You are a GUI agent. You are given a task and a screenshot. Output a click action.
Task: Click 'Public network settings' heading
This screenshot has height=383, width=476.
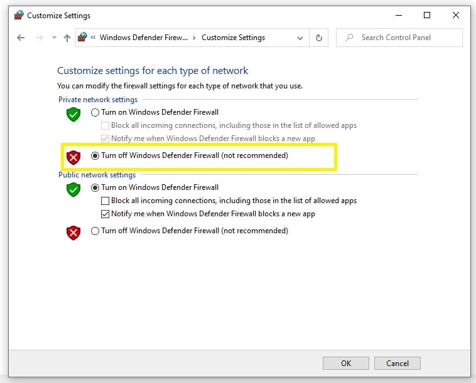click(x=97, y=175)
